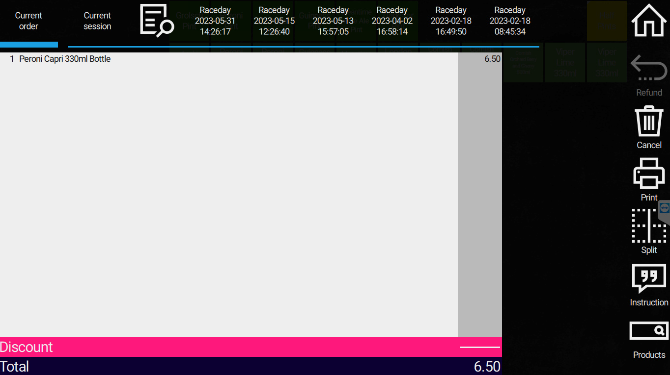This screenshot has width=670, height=375.
Task: Cancel the order with trash icon
Action: [649, 122]
